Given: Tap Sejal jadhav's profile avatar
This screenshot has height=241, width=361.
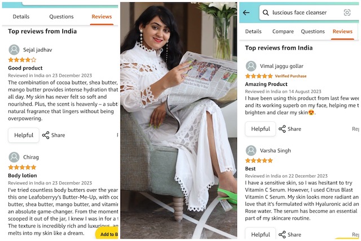Looking at the screenshot, I should (14, 50).
